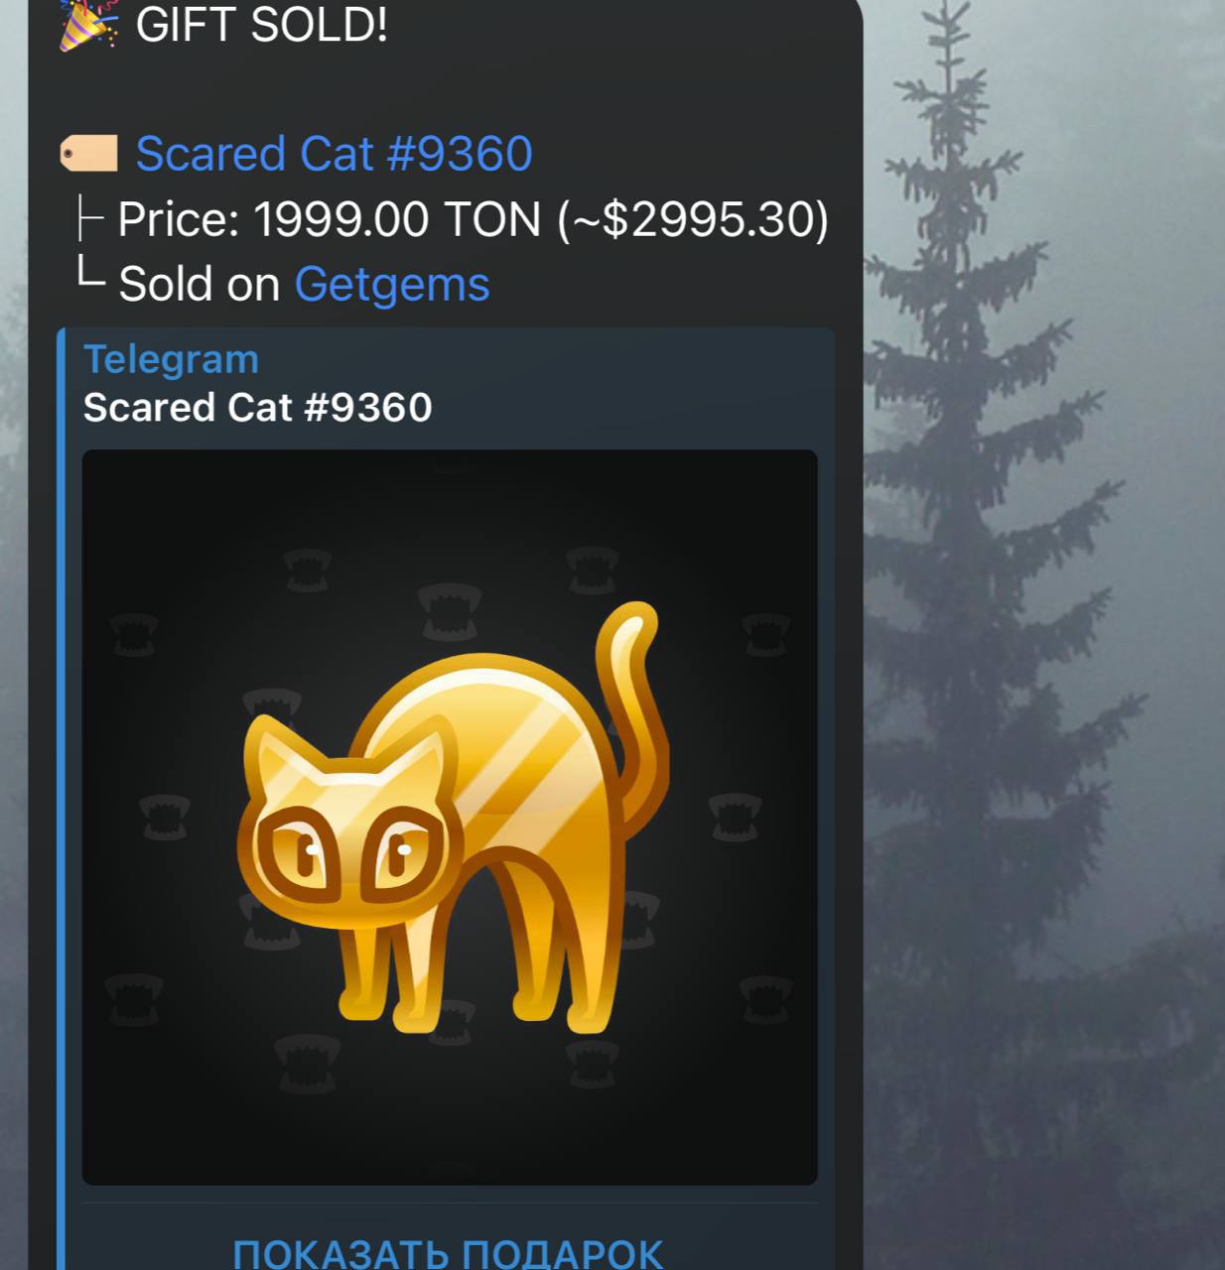Viewport: 1225px width, 1270px height.
Task: Click the party popper emoji
Action: pyautogui.click(x=89, y=24)
